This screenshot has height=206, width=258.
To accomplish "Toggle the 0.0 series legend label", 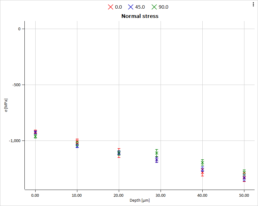I will [118, 7].
